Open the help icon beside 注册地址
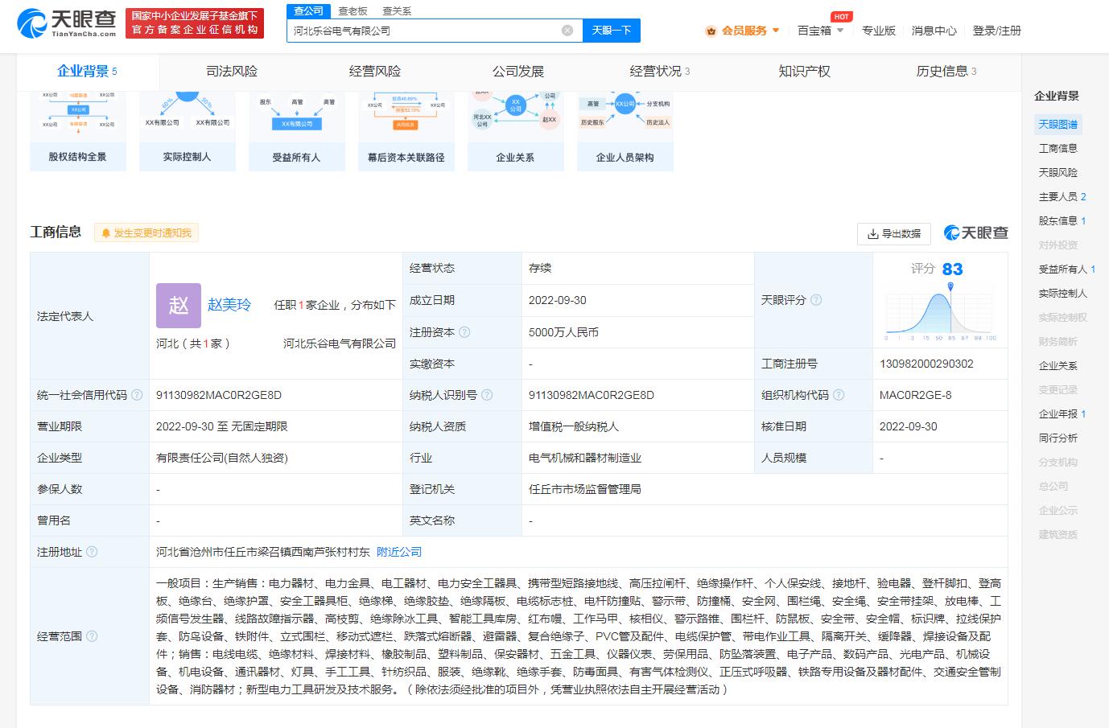This screenshot has width=1109, height=728. tap(92, 552)
